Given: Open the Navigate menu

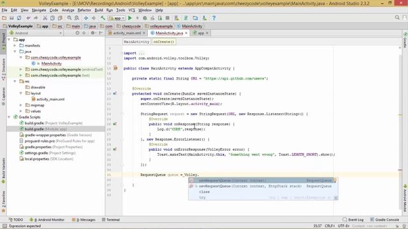Looking at the screenshot, I should [x=39, y=10].
